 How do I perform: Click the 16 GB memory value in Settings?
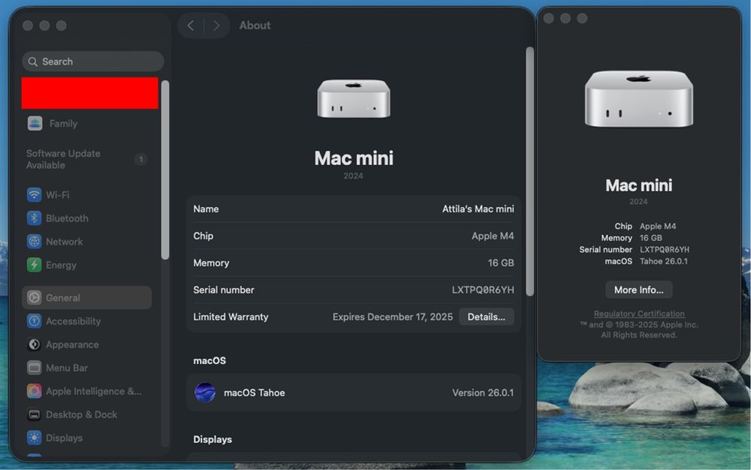coord(501,263)
